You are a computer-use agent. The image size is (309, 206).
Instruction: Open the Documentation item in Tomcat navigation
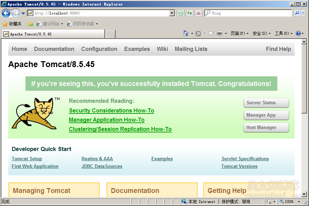point(54,49)
